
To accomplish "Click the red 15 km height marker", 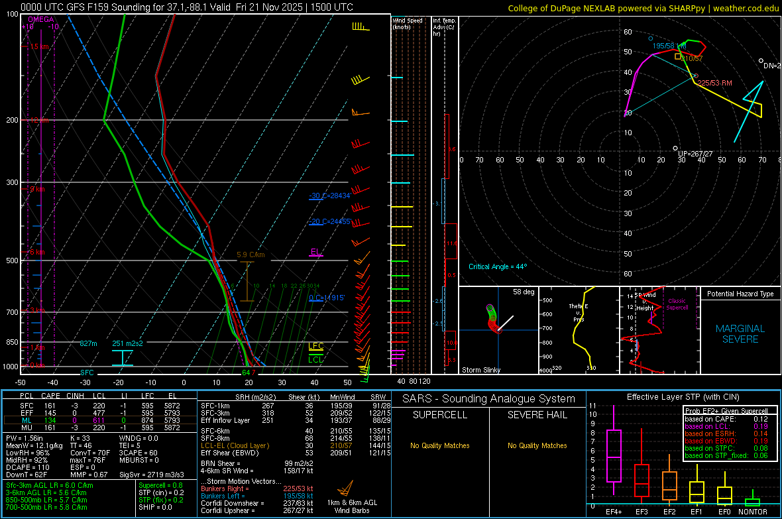I will pos(38,46).
